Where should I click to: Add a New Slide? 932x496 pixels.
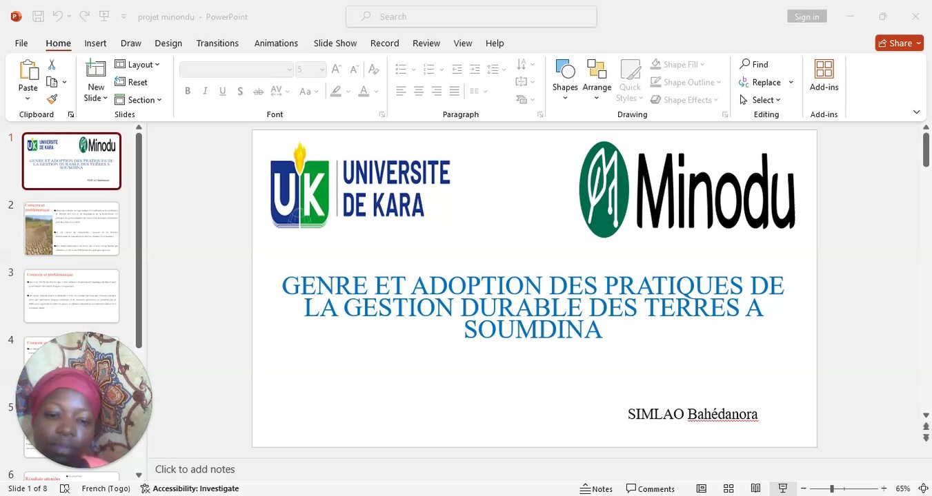pyautogui.click(x=96, y=81)
